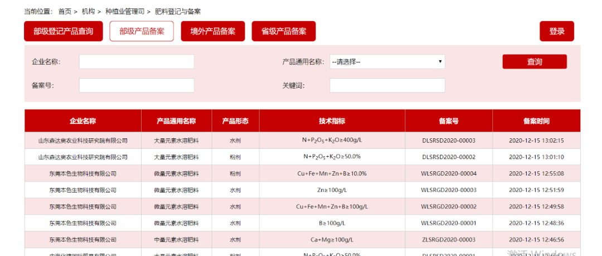Click the 企业名称 input field

137,62
